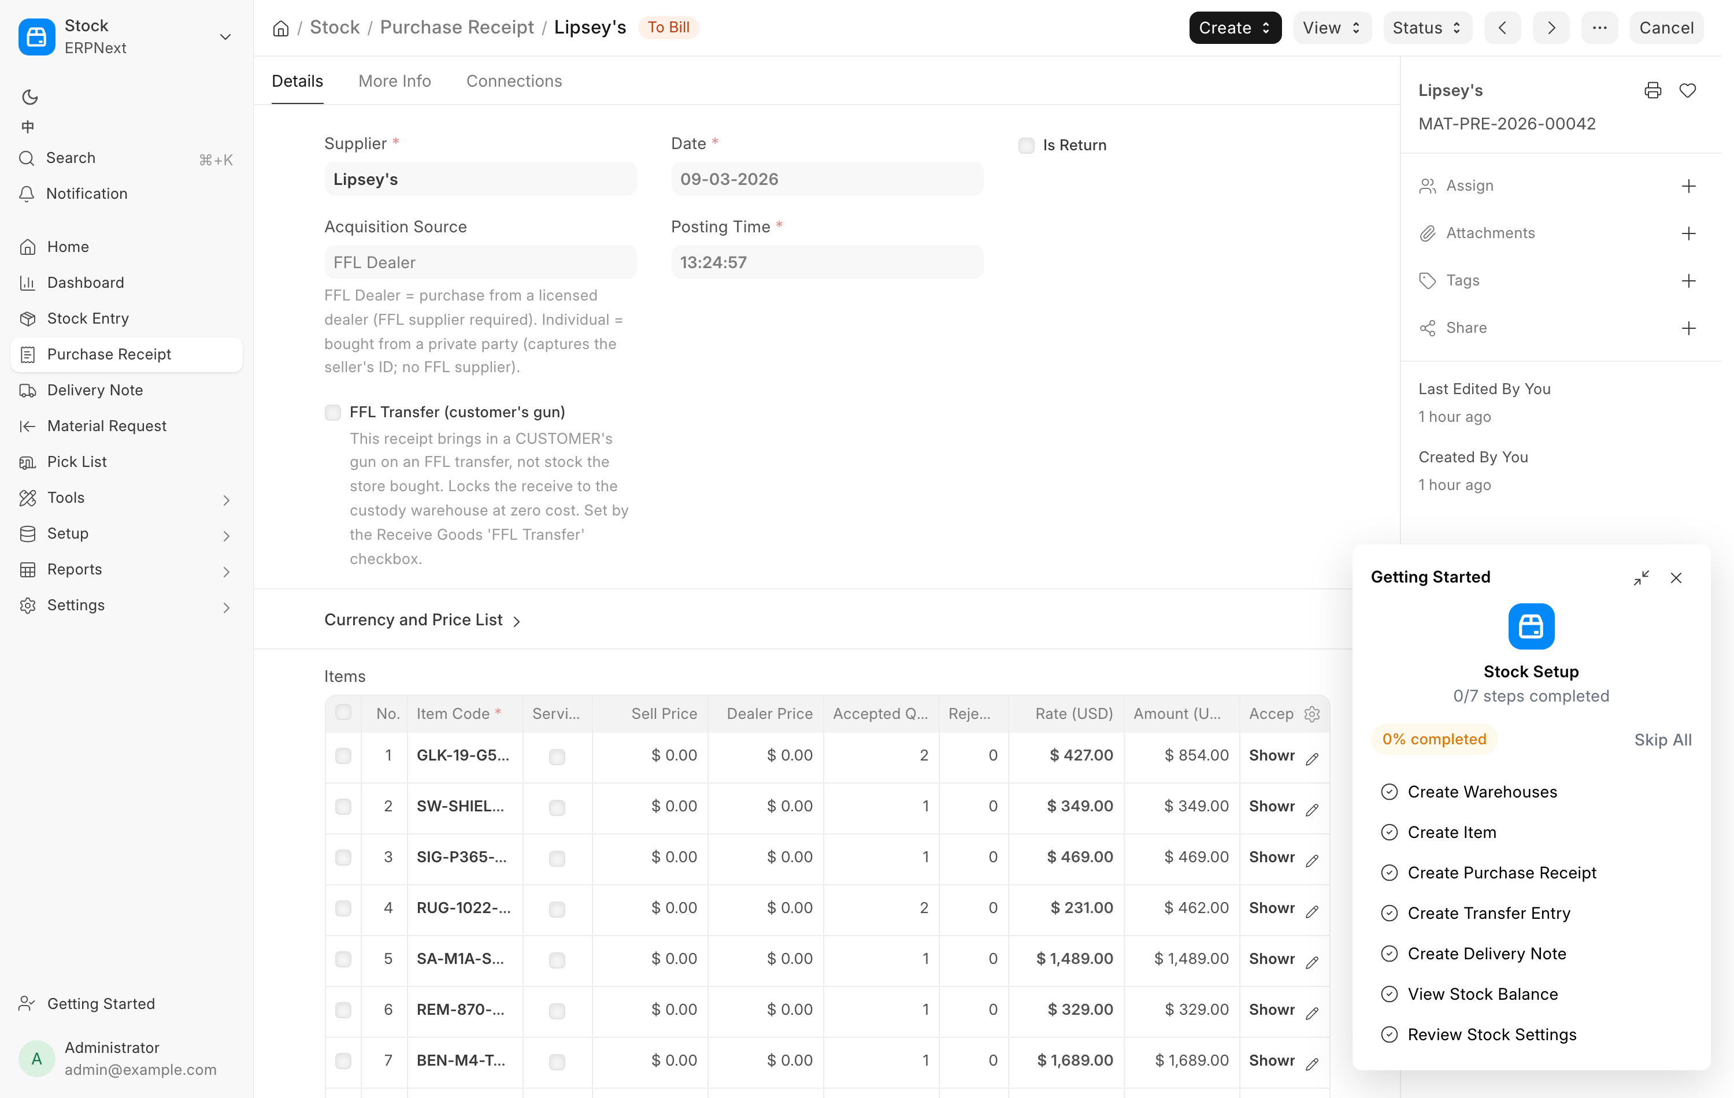Open the Connections tab
The width and height of the screenshot is (1734, 1098).
514,81
